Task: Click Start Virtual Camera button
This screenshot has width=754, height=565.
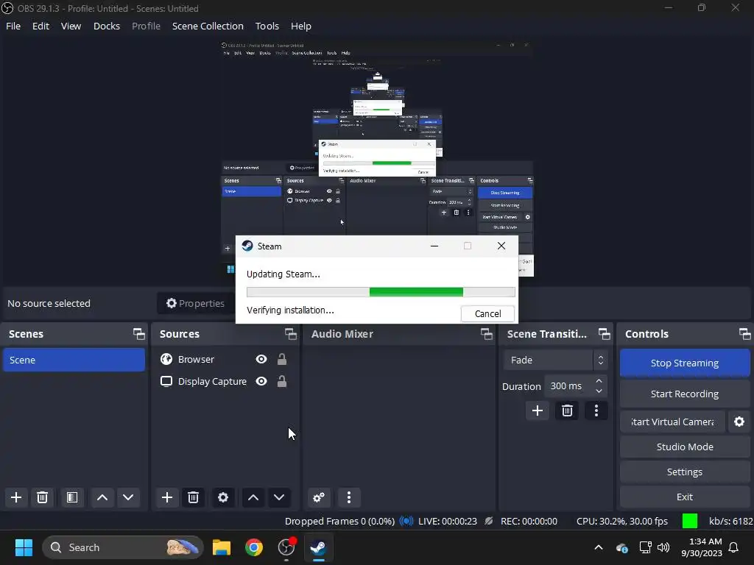Action: pyautogui.click(x=672, y=422)
